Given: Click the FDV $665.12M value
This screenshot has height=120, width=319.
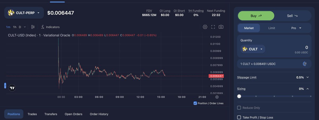Looking at the screenshot, I should click(149, 15).
